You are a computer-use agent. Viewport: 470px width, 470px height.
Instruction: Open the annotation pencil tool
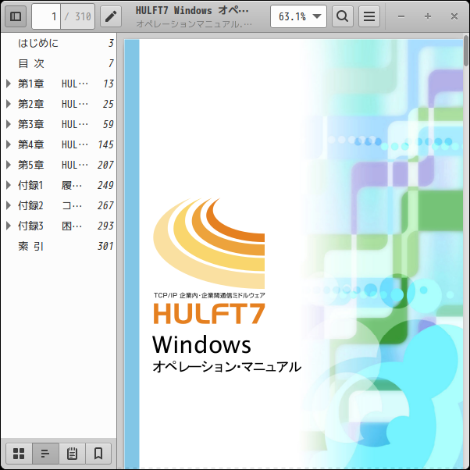(111, 16)
